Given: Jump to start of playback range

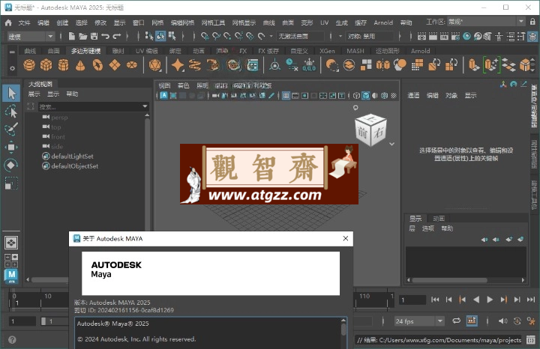Looking at the screenshot, I should click(435, 300).
